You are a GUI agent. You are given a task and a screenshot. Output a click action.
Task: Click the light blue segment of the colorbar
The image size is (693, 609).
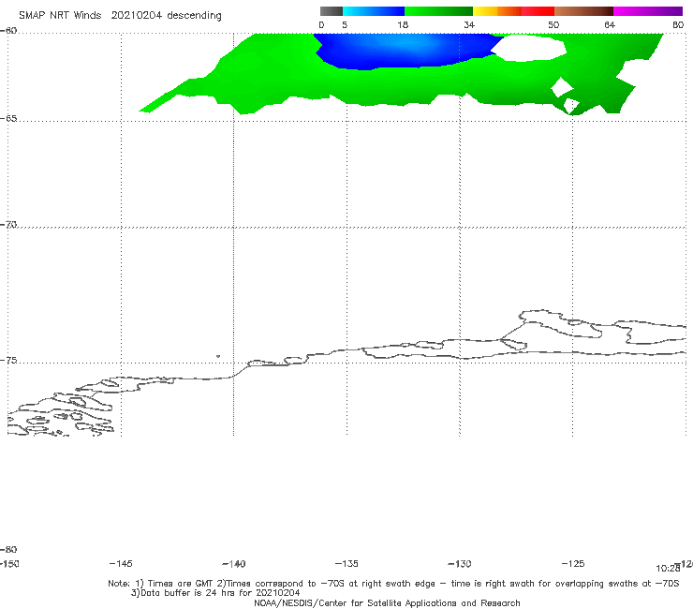pyautogui.click(x=374, y=11)
